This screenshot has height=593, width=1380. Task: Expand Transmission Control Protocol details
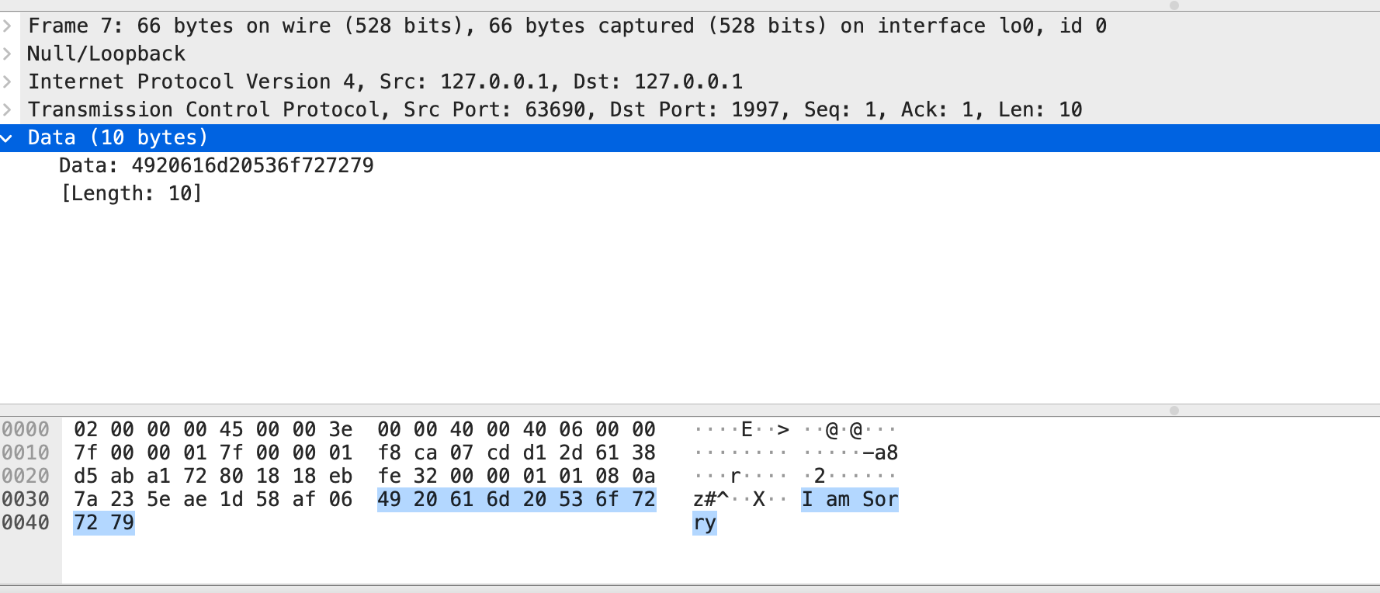[x=7, y=109]
